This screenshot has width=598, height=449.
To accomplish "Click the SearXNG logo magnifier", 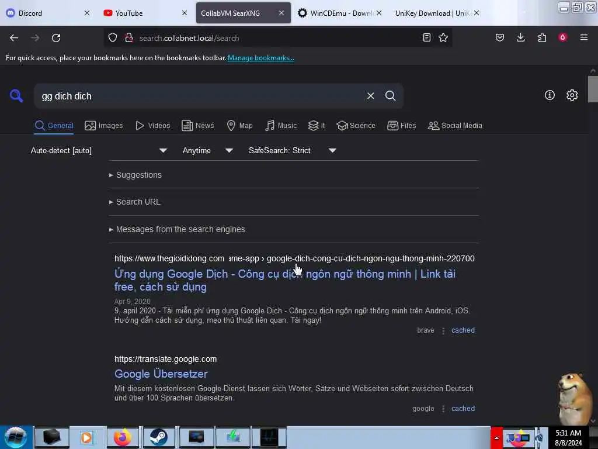I will (16, 95).
